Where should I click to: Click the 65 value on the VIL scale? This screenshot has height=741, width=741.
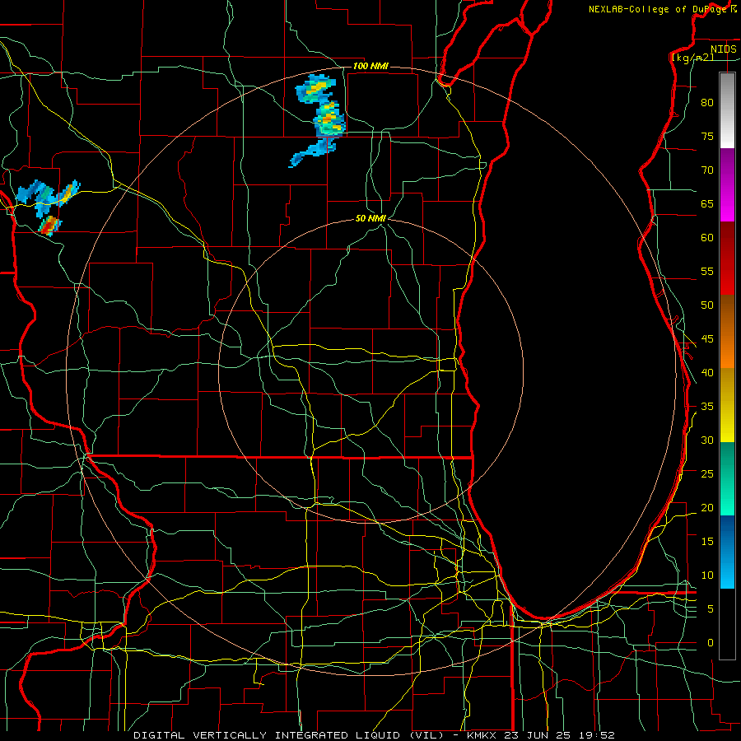pos(707,203)
